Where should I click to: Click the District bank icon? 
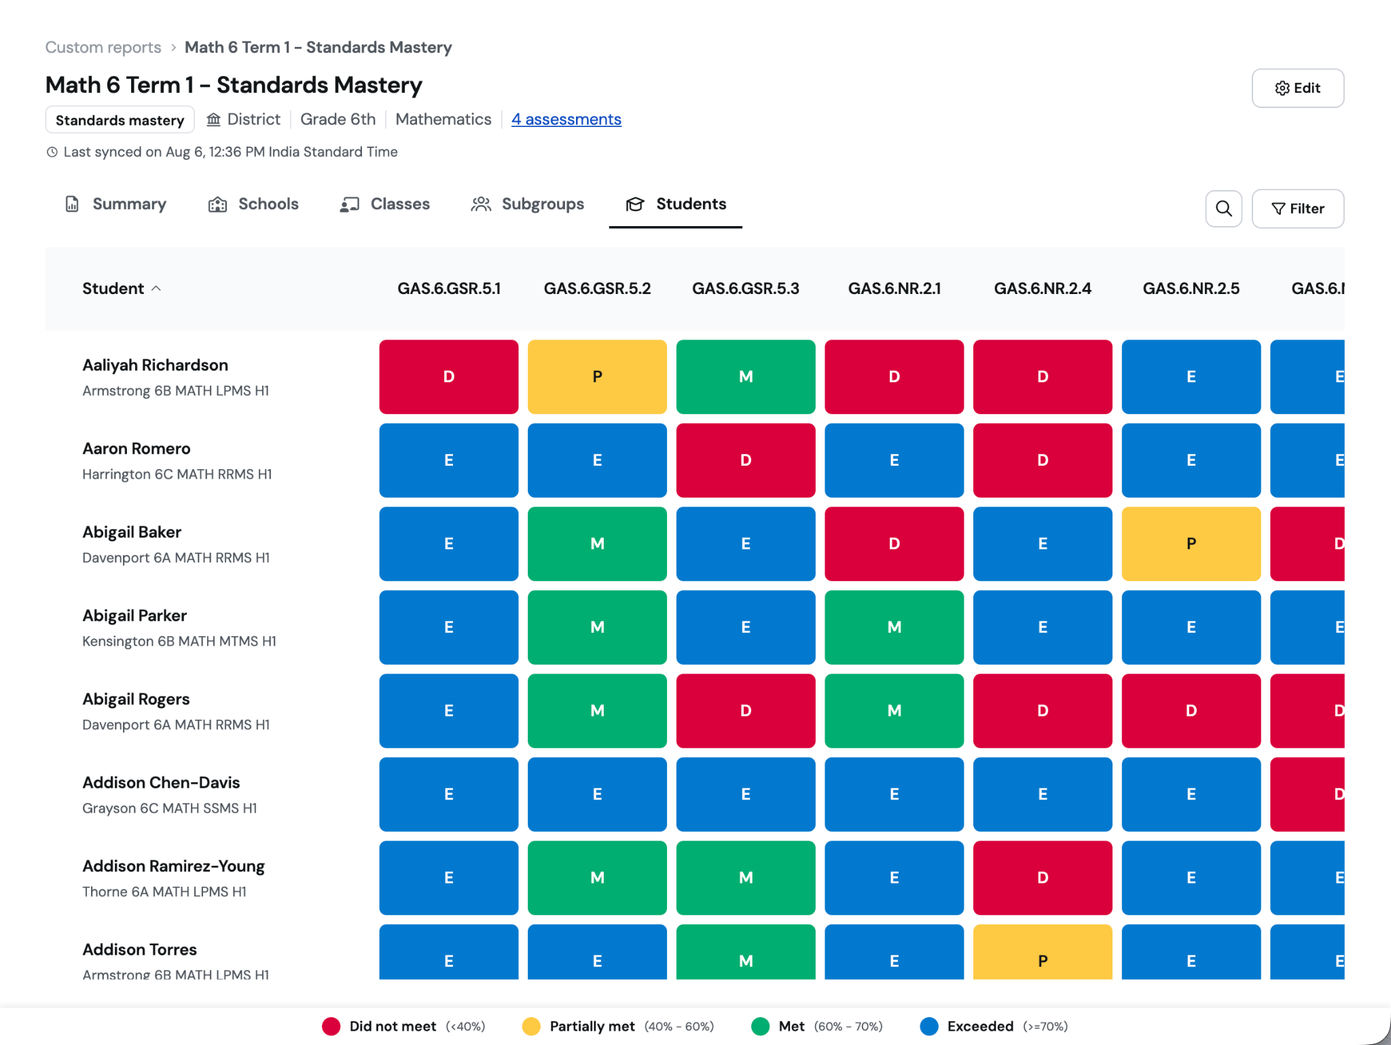pyautogui.click(x=214, y=120)
